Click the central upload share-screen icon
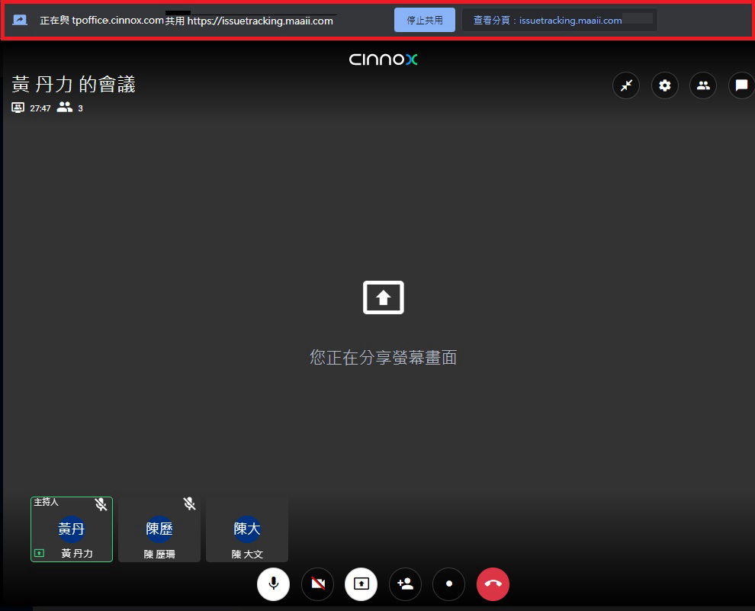 [x=383, y=297]
